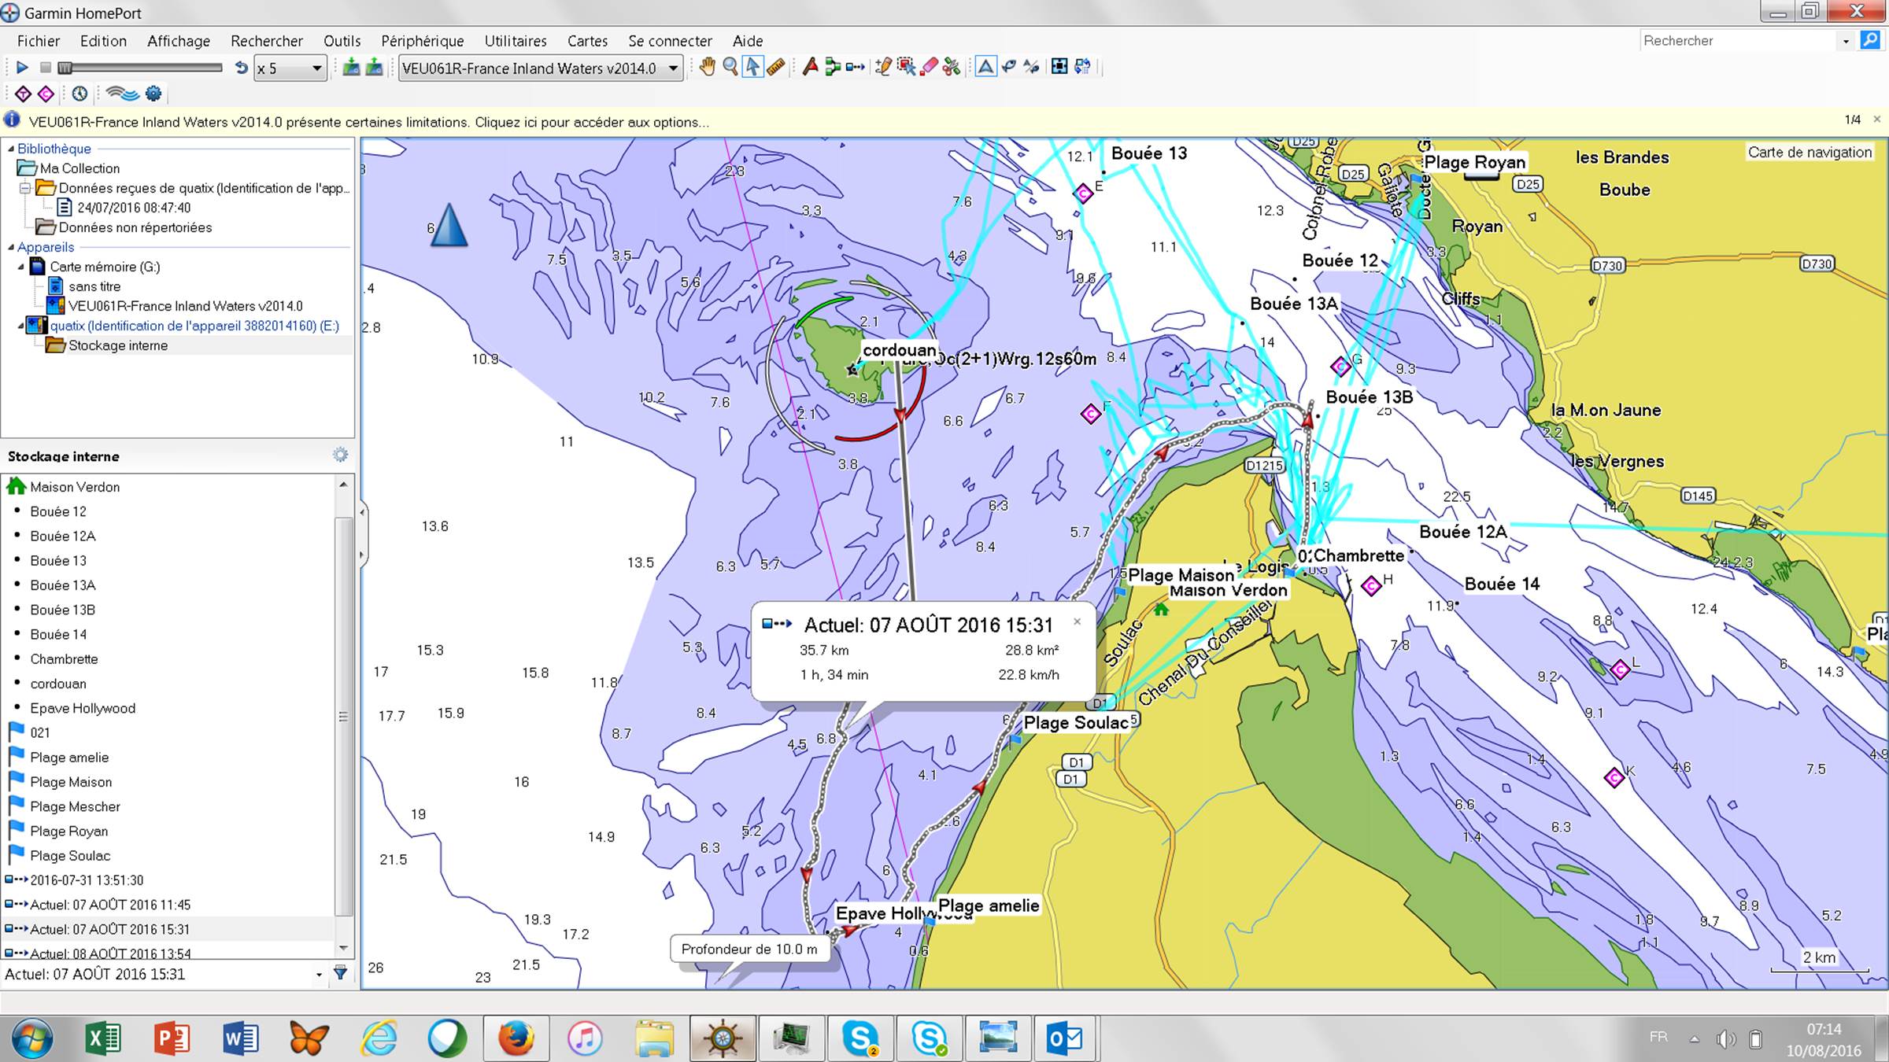The width and height of the screenshot is (1889, 1062).
Task: Open the Affichage menu
Action: coord(179,41)
